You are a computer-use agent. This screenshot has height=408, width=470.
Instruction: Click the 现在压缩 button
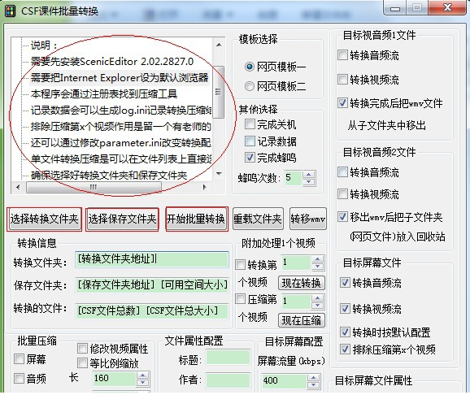click(x=301, y=320)
